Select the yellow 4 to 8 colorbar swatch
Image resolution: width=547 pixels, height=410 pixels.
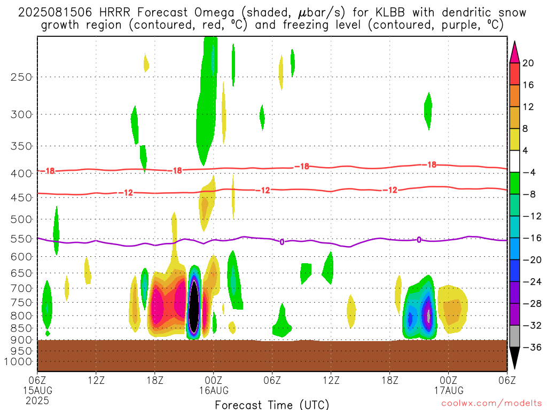tap(514, 139)
